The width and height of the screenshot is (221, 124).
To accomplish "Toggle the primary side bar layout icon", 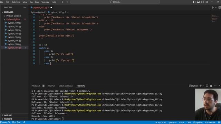I will click(194, 2).
